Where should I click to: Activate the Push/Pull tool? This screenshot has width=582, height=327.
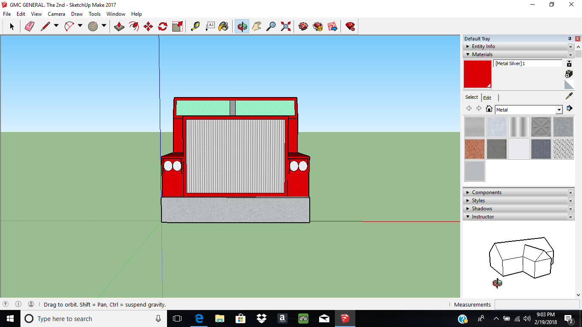click(x=119, y=26)
